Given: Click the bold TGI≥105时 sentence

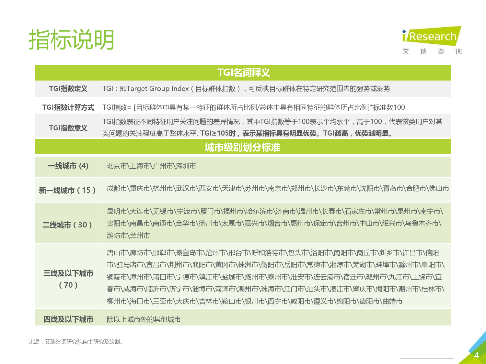Looking at the screenshot, I should coord(297,133).
